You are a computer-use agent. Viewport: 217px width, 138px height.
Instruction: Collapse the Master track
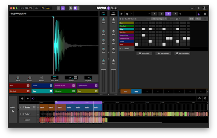point(38,120)
